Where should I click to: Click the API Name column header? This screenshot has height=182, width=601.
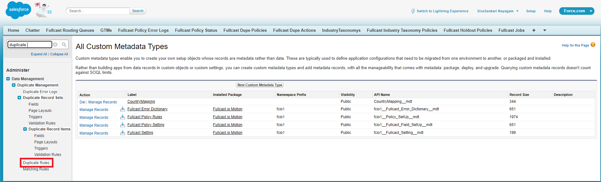click(382, 95)
